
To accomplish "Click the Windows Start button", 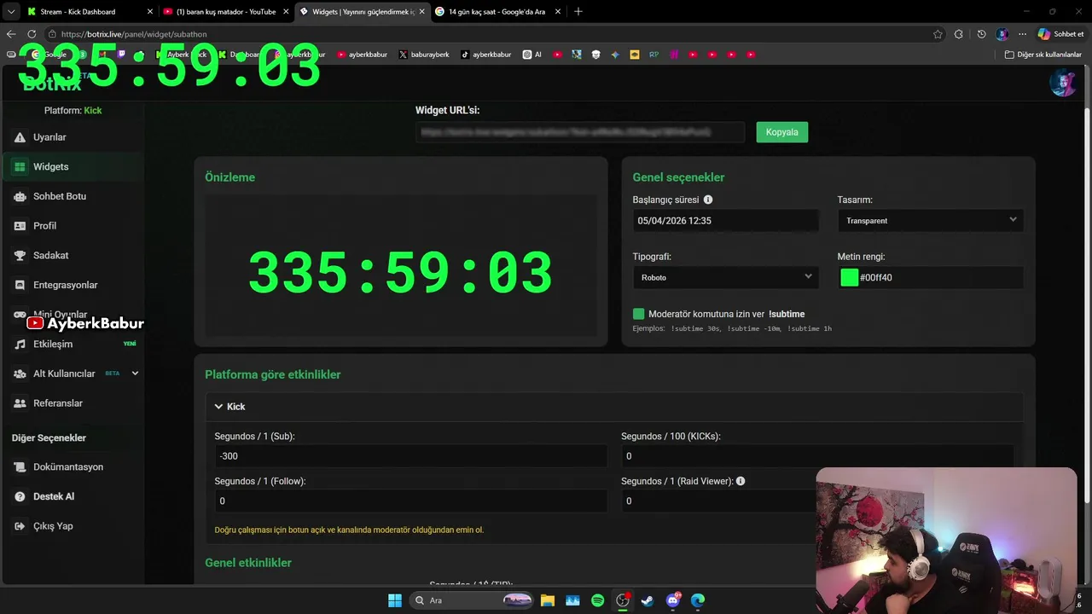I will (395, 600).
